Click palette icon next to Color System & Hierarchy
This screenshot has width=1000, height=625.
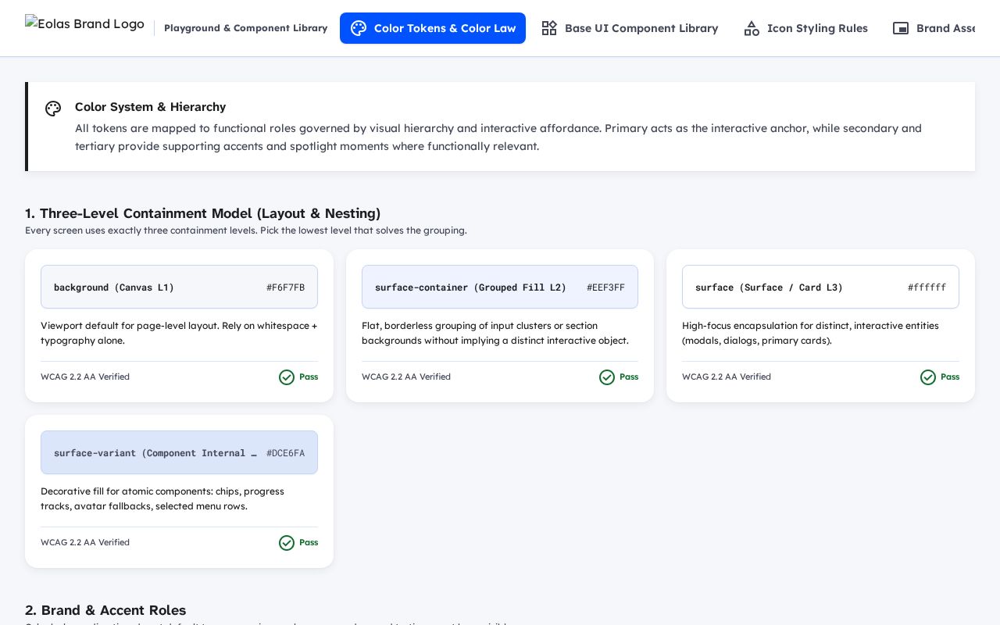tap(53, 109)
